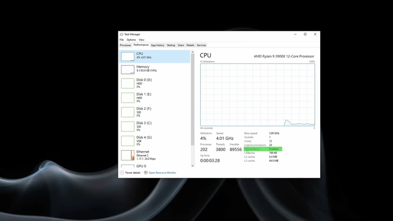Click the sidebar scroll up arrow
The width and height of the screenshot is (393, 221).
tap(192, 52)
